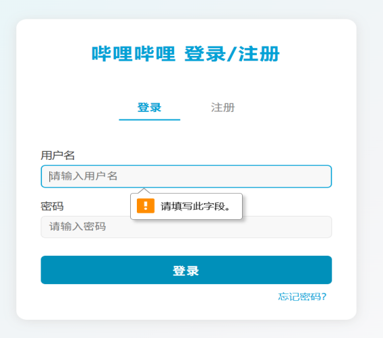Focus the 用户名 input field
Image resolution: width=383 pixels, height=338 pixels.
[186, 176]
